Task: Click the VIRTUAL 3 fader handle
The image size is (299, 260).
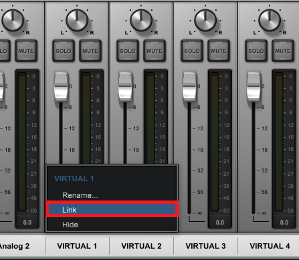Action: point(189,86)
